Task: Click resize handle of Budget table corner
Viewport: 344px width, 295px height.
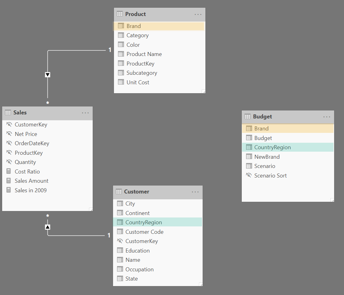Action: 332,200
